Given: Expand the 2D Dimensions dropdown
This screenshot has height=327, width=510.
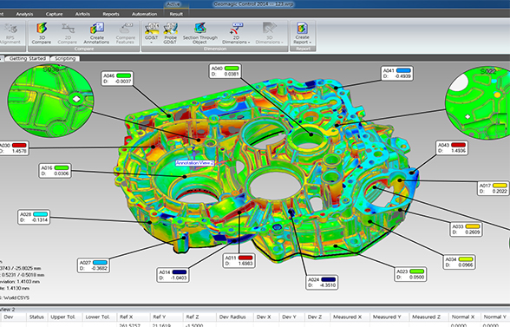Looking at the screenshot, I should 236,34.
